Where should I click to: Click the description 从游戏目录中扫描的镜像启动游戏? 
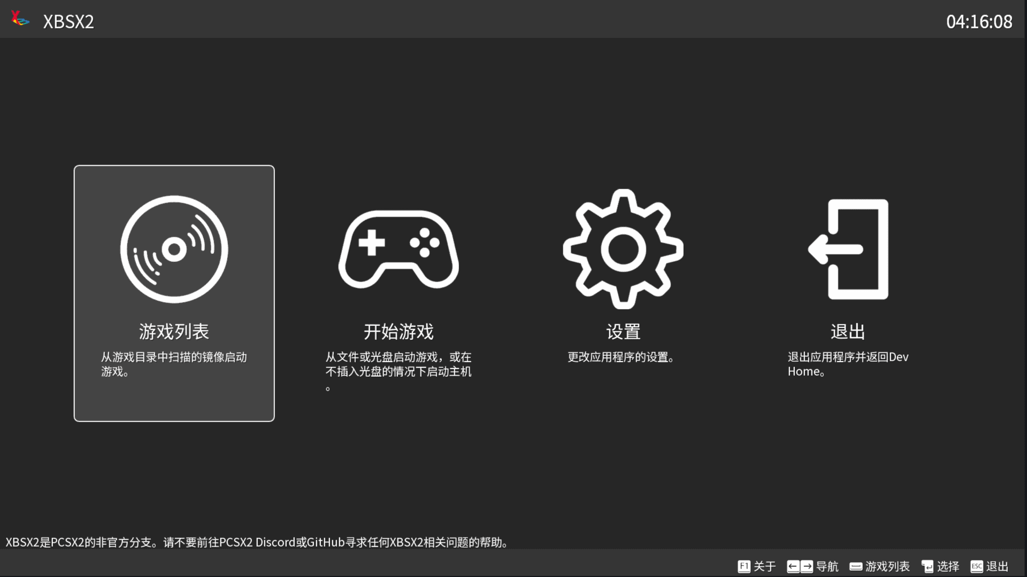(174, 364)
